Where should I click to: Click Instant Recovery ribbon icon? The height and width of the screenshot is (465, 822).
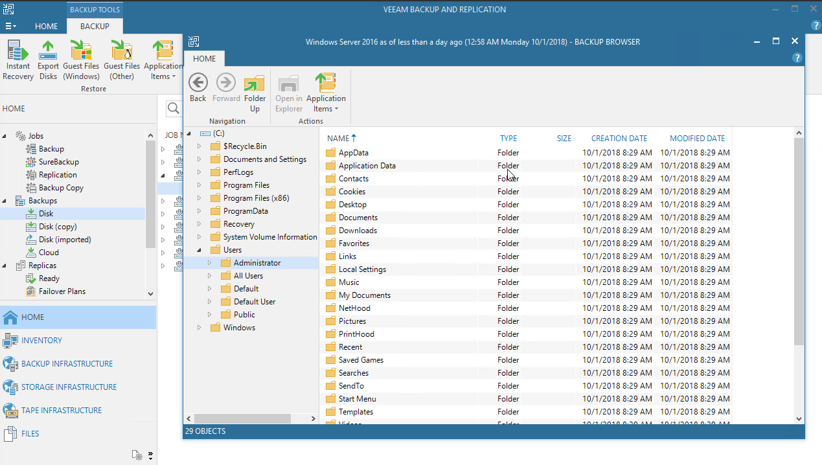click(x=18, y=60)
